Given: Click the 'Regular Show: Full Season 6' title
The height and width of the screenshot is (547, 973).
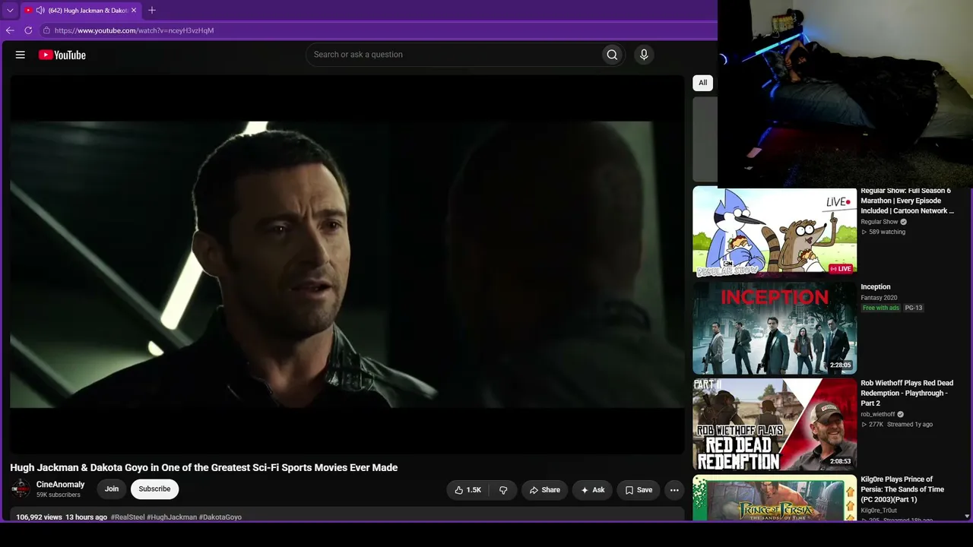Looking at the screenshot, I should (907, 201).
